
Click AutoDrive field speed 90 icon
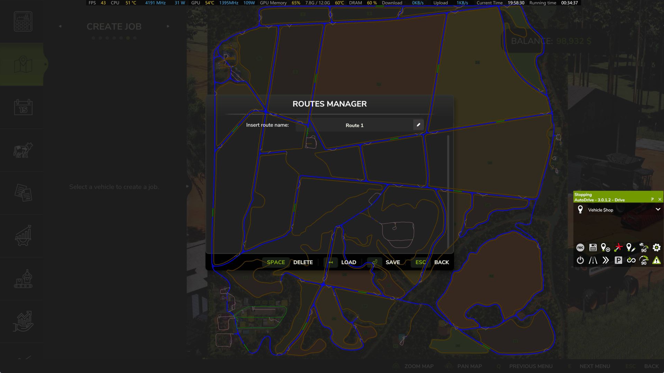[x=644, y=247]
